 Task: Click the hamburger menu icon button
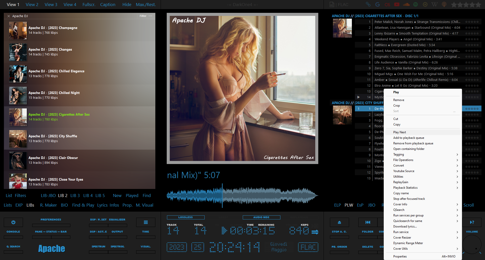146,222
